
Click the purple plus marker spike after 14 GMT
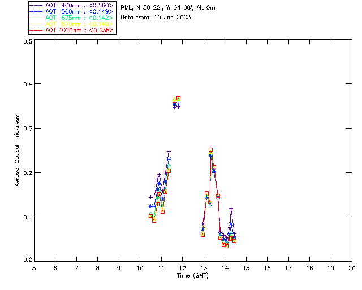click(231, 209)
